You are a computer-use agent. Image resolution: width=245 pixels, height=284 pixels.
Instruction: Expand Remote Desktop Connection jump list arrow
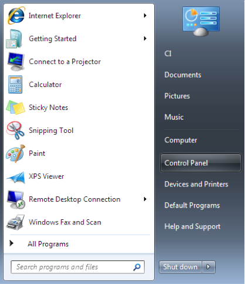145,199
